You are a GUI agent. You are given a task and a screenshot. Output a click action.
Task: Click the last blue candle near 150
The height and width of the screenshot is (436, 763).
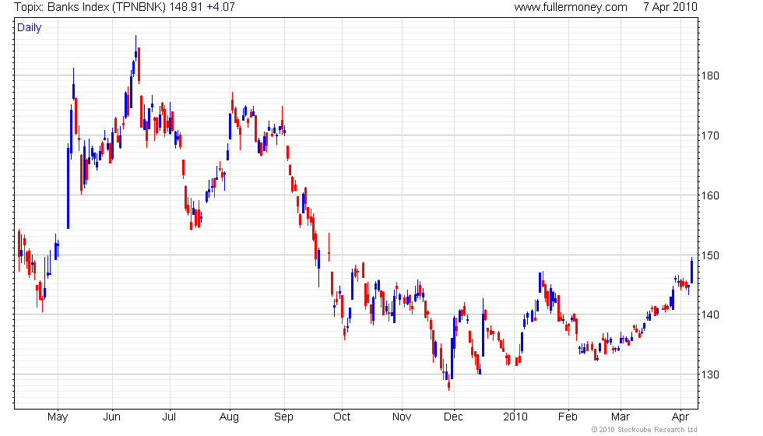tap(691, 271)
